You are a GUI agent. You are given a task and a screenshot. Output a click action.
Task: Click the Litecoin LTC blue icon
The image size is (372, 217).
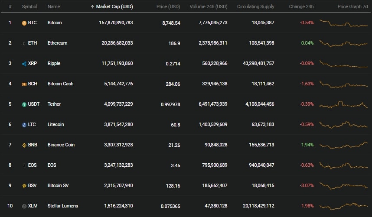click(x=24, y=125)
